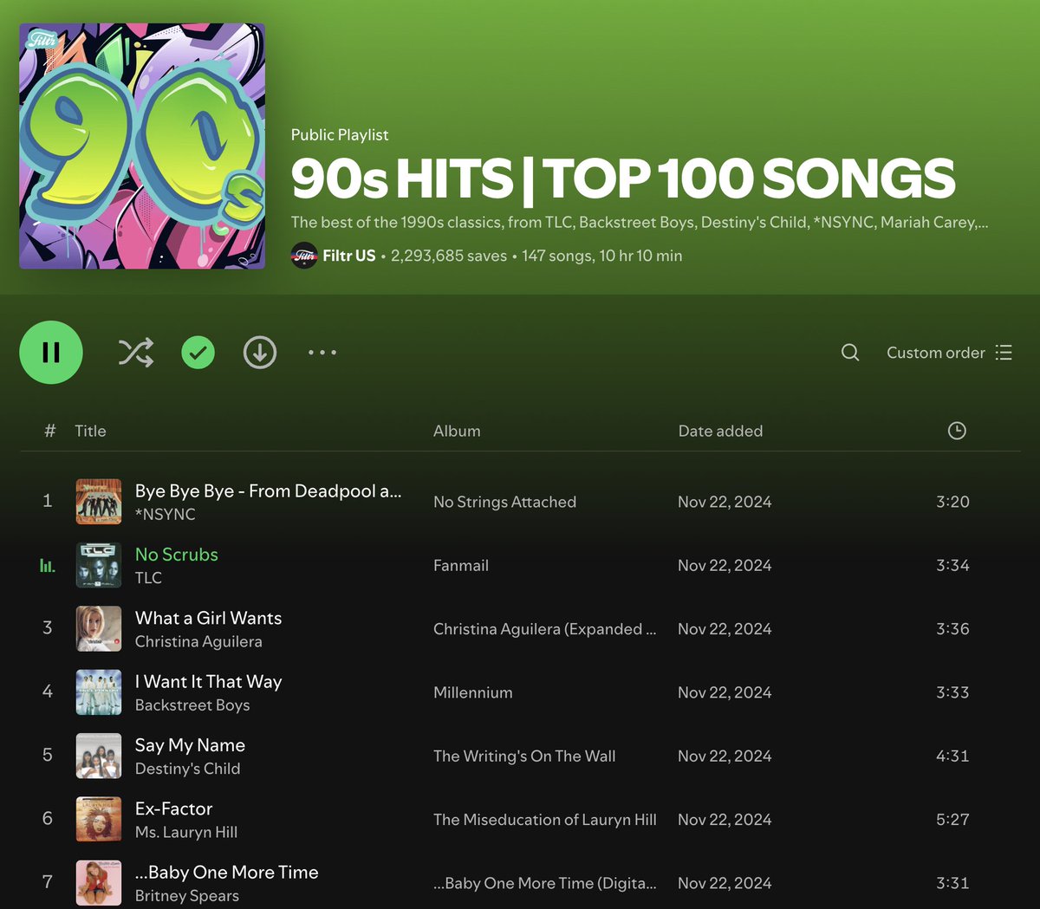Screen dimensions: 1040x909
Task: Open the TLC artist link
Action: [148, 578]
